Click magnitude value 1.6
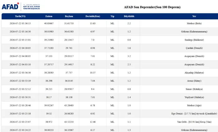Viewport: 218px width, 132px height. click(129, 48)
